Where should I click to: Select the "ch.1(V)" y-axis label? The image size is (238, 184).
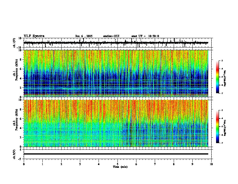[x=14, y=43]
